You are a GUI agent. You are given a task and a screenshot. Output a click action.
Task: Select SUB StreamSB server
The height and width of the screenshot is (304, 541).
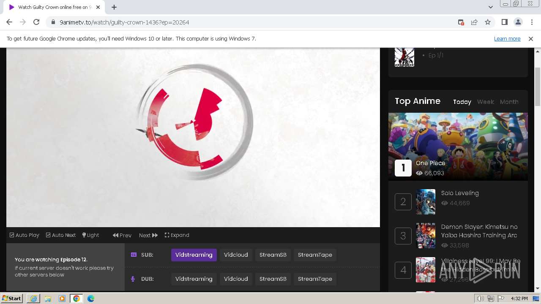click(273, 255)
